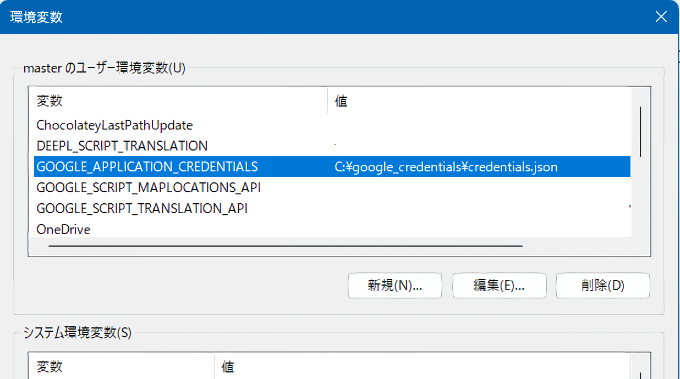The image size is (680, 379).
Task: Select the GOOGLE_SCRIPT_TRANSLATION_API variable
Action: pos(142,209)
